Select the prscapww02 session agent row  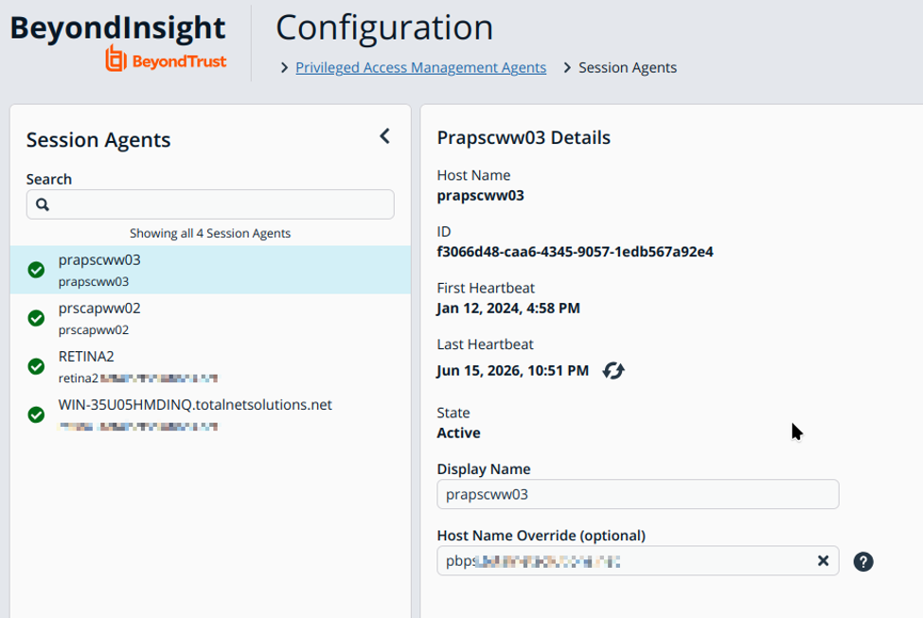point(210,318)
